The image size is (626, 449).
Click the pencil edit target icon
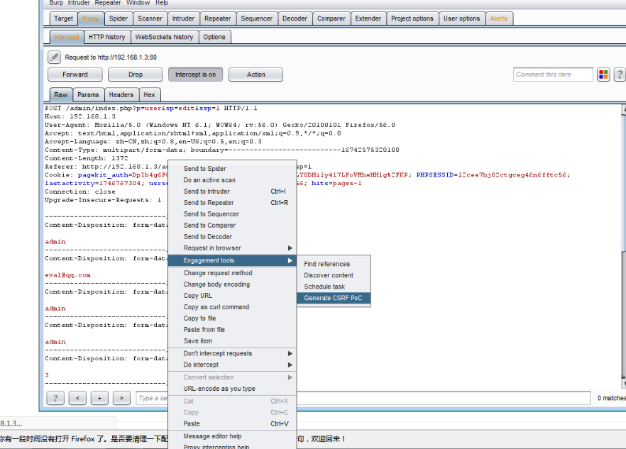pos(54,57)
